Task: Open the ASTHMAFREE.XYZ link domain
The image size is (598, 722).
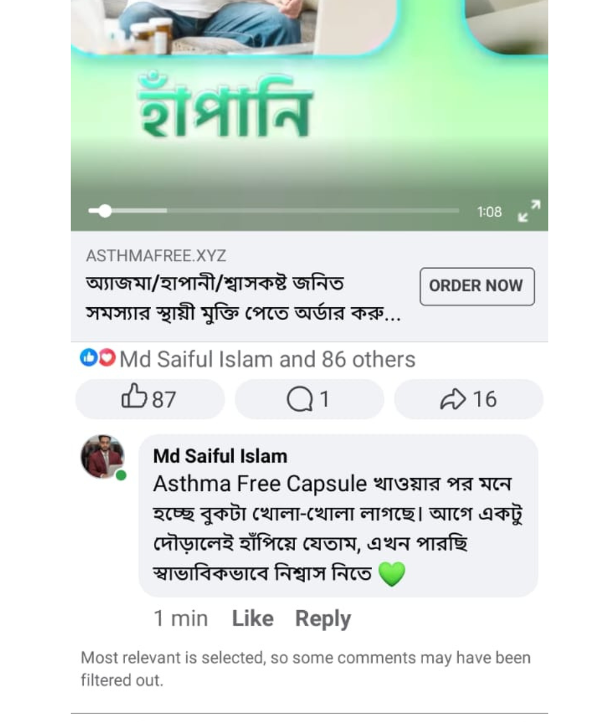Action: point(156,256)
